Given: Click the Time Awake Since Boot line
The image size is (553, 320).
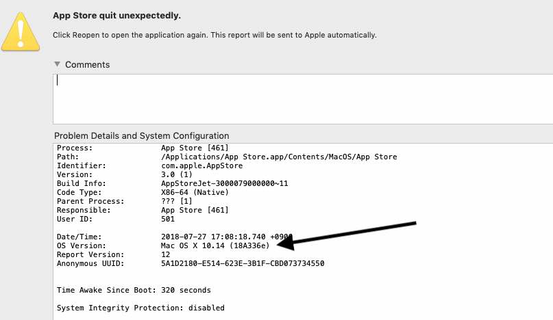Looking at the screenshot, I should tap(134, 290).
